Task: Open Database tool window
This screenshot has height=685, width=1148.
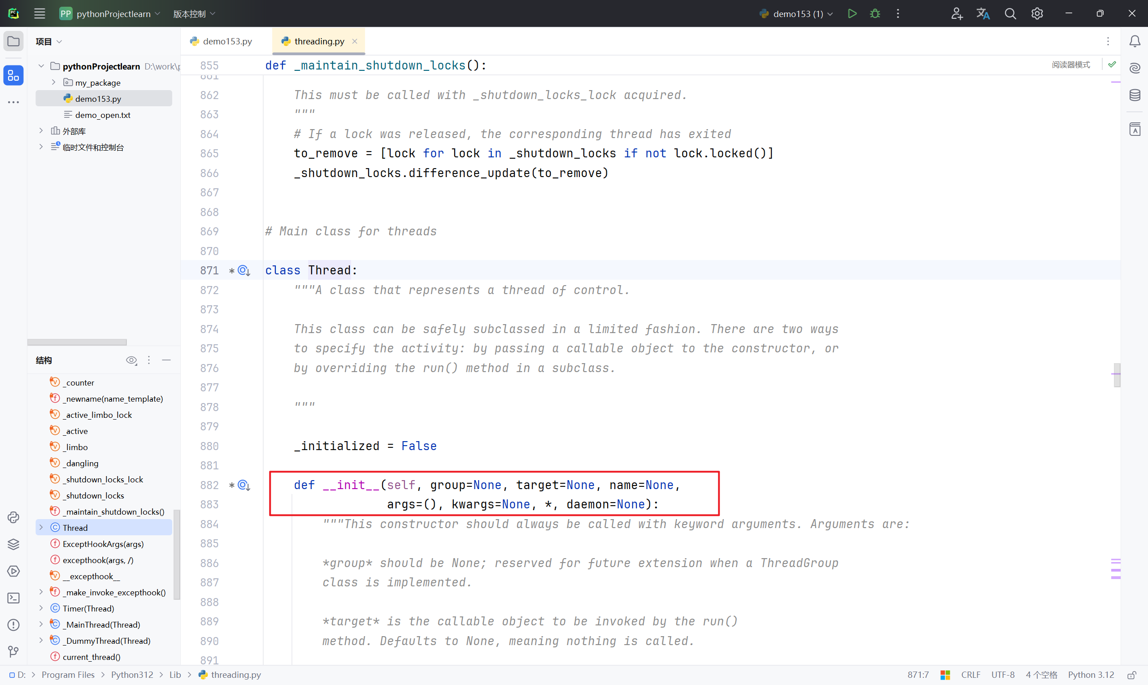Action: (x=1135, y=95)
